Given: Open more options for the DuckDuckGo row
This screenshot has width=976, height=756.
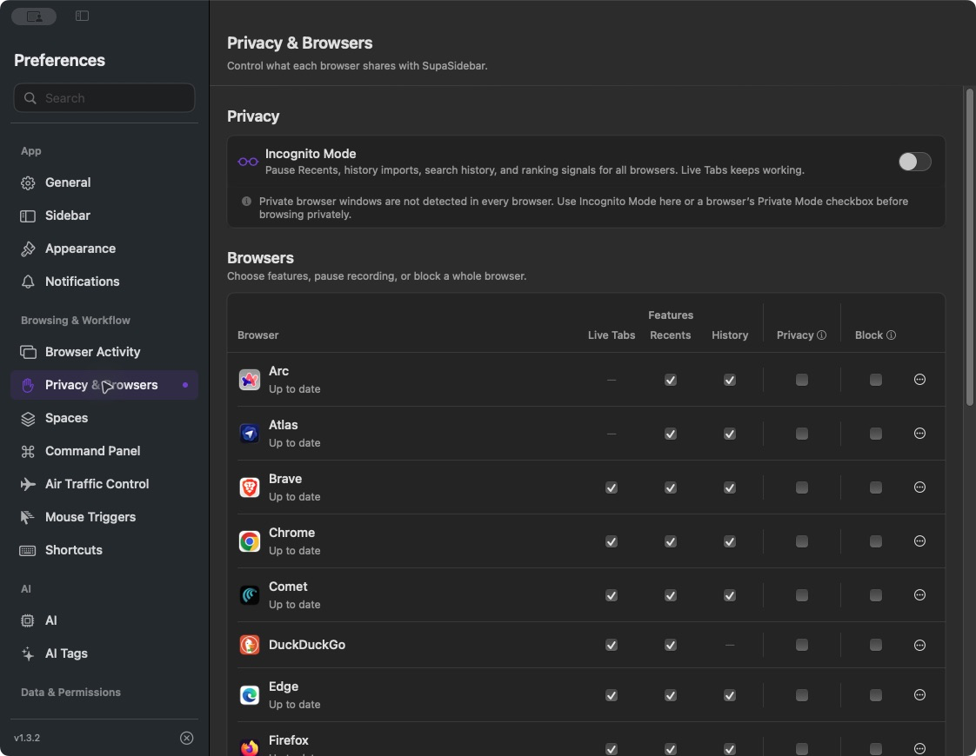Looking at the screenshot, I should [x=919, y=645].
